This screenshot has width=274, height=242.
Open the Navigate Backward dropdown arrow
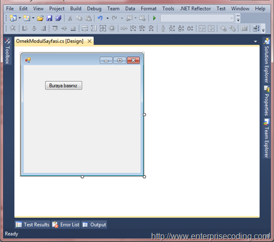click(135, 18)
